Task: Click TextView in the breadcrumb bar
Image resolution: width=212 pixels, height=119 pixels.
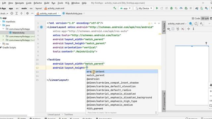Action: 69,114
